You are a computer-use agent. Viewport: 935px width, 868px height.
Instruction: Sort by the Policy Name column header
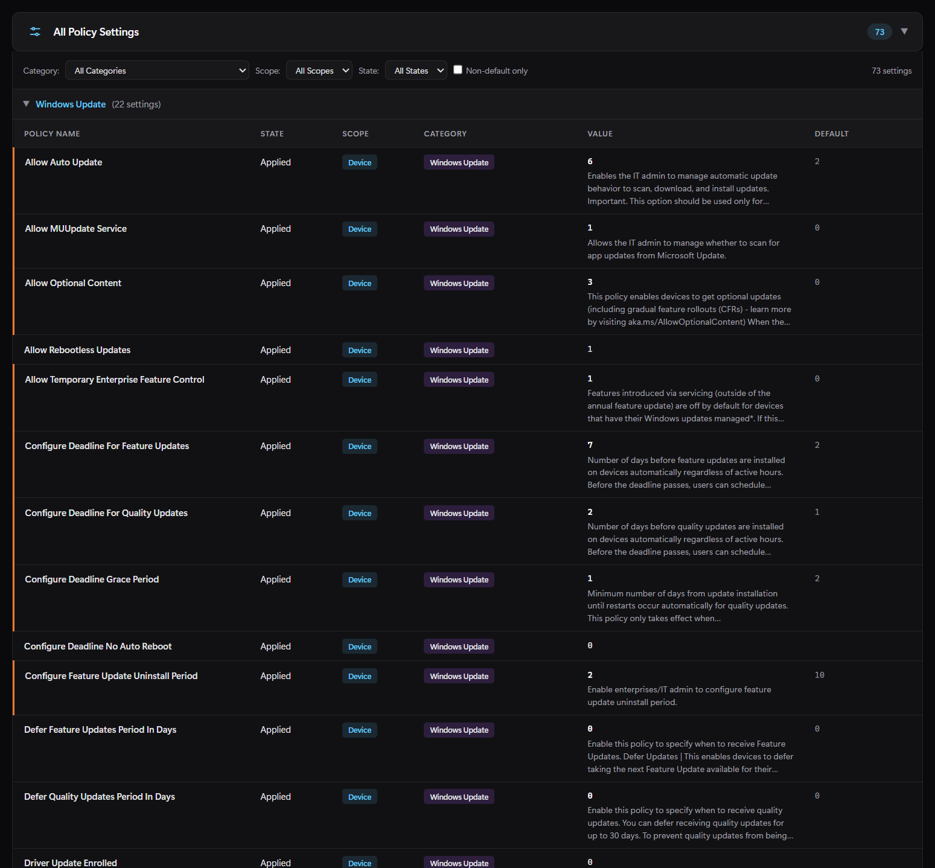coord(52,134)
